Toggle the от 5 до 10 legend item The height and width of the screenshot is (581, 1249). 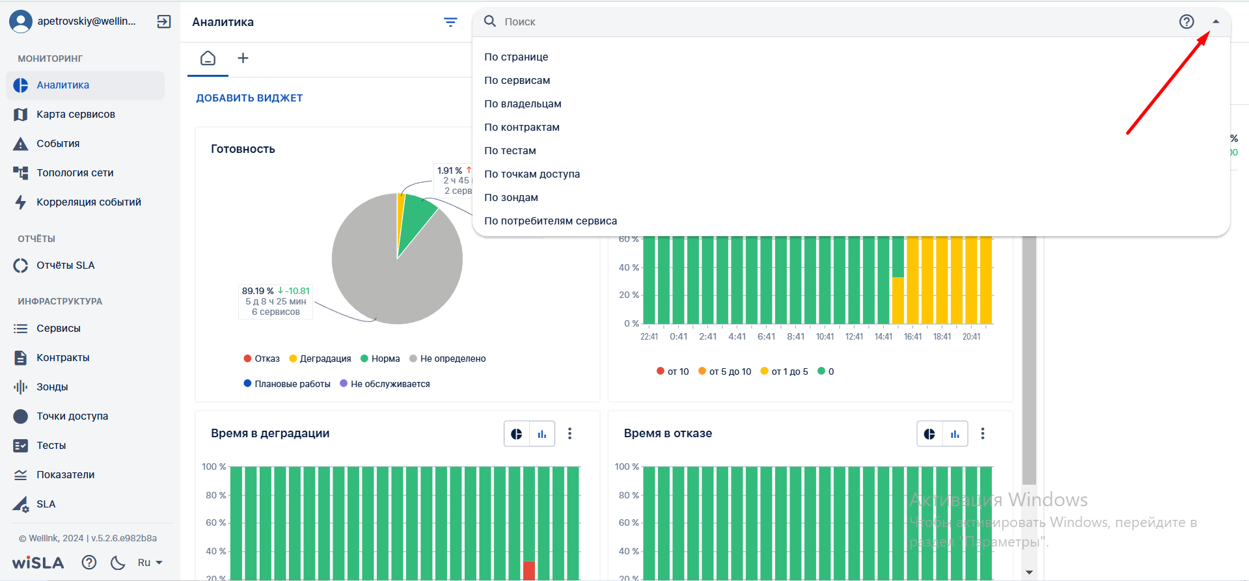tap(724, 372)
